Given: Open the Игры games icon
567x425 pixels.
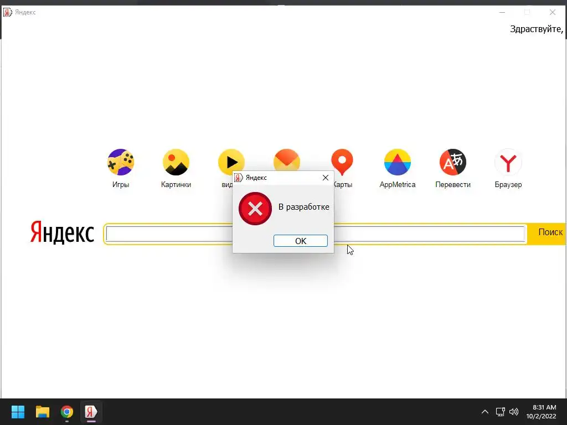Looking at the screenshot, I should (x=121, y=162).
